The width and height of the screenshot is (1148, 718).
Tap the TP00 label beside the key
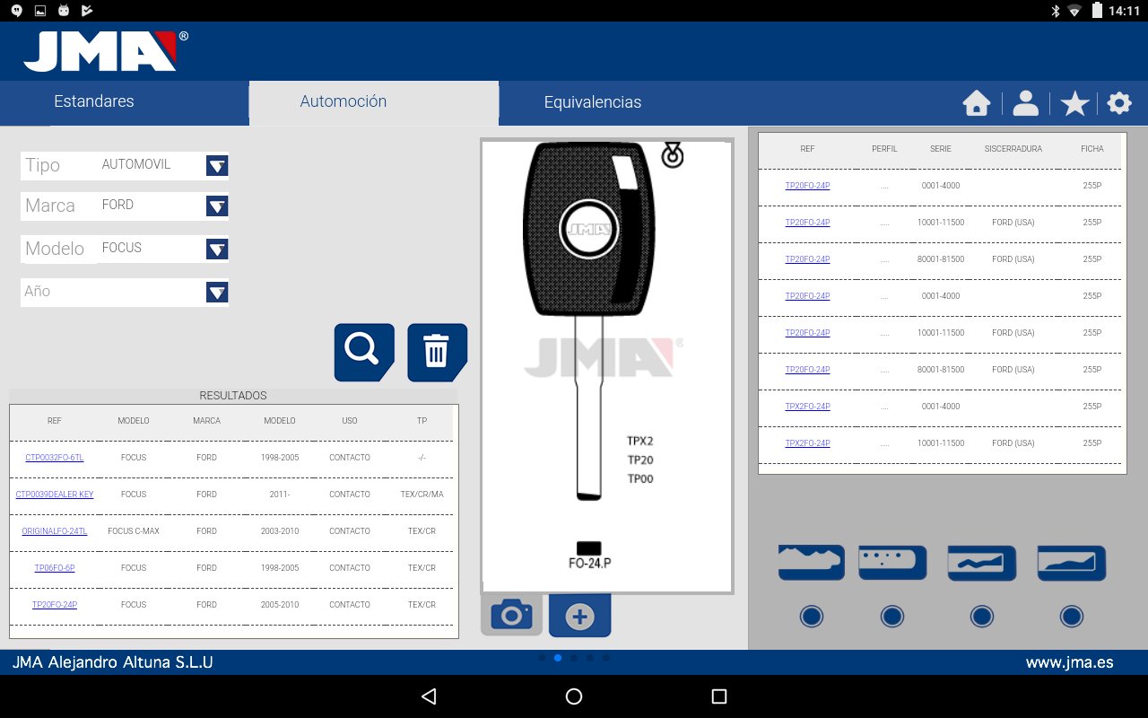[x=640, y=479]
